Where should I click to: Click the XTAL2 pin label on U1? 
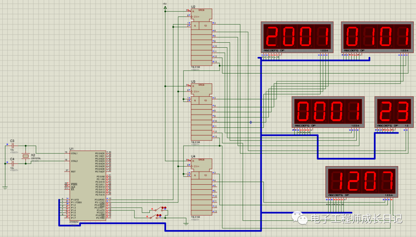pyautogui.click(x=74, y=161)
